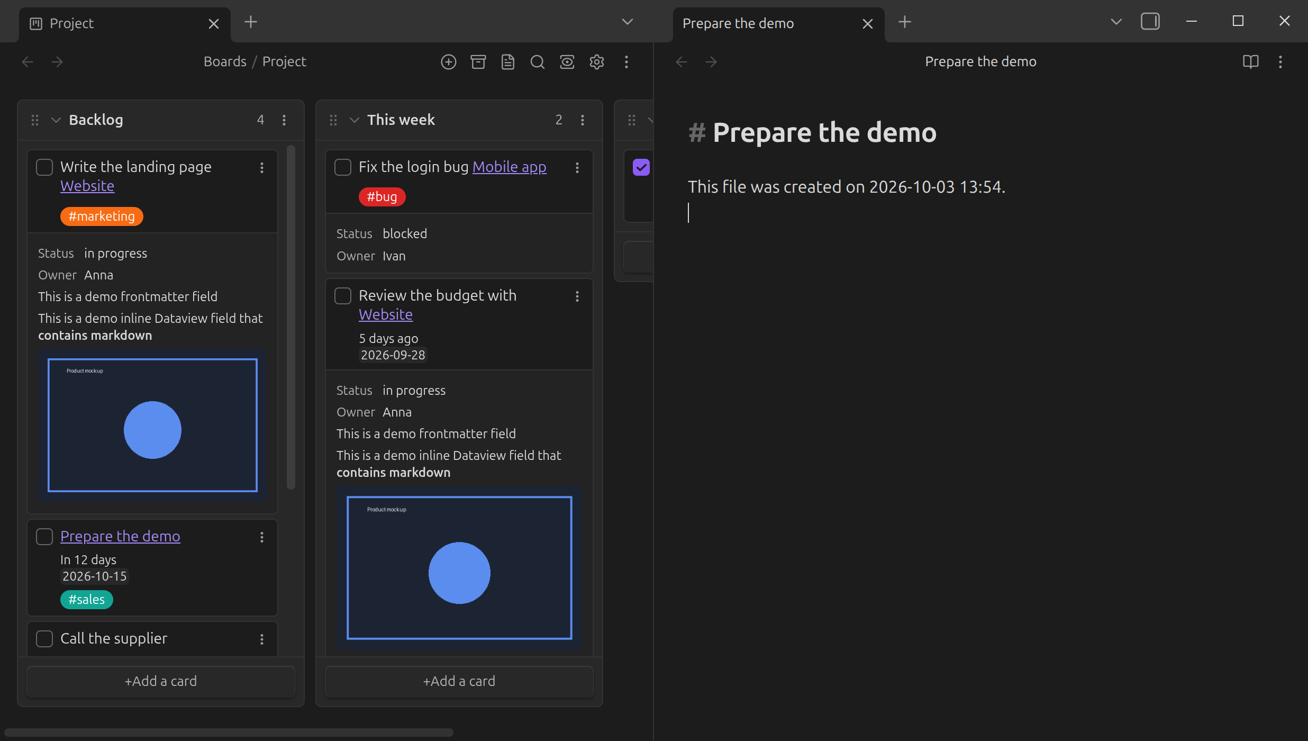Open left pane tab list dropdown
The width and height of the screenshot is (1308, 741).
click(628, 22)
